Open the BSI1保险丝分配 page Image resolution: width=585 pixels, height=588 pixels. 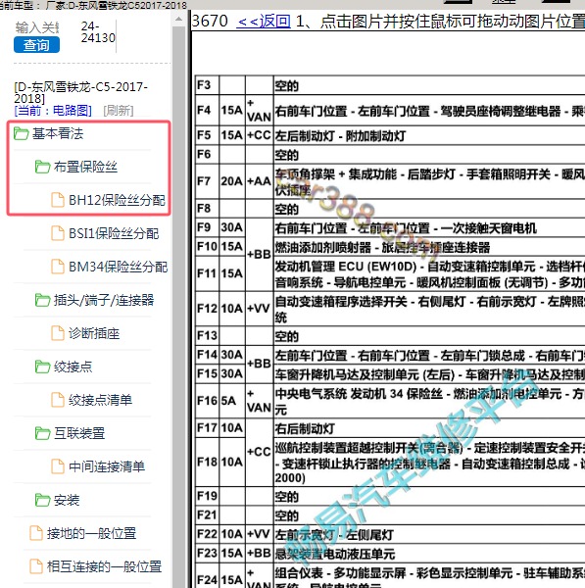point(114,233)
